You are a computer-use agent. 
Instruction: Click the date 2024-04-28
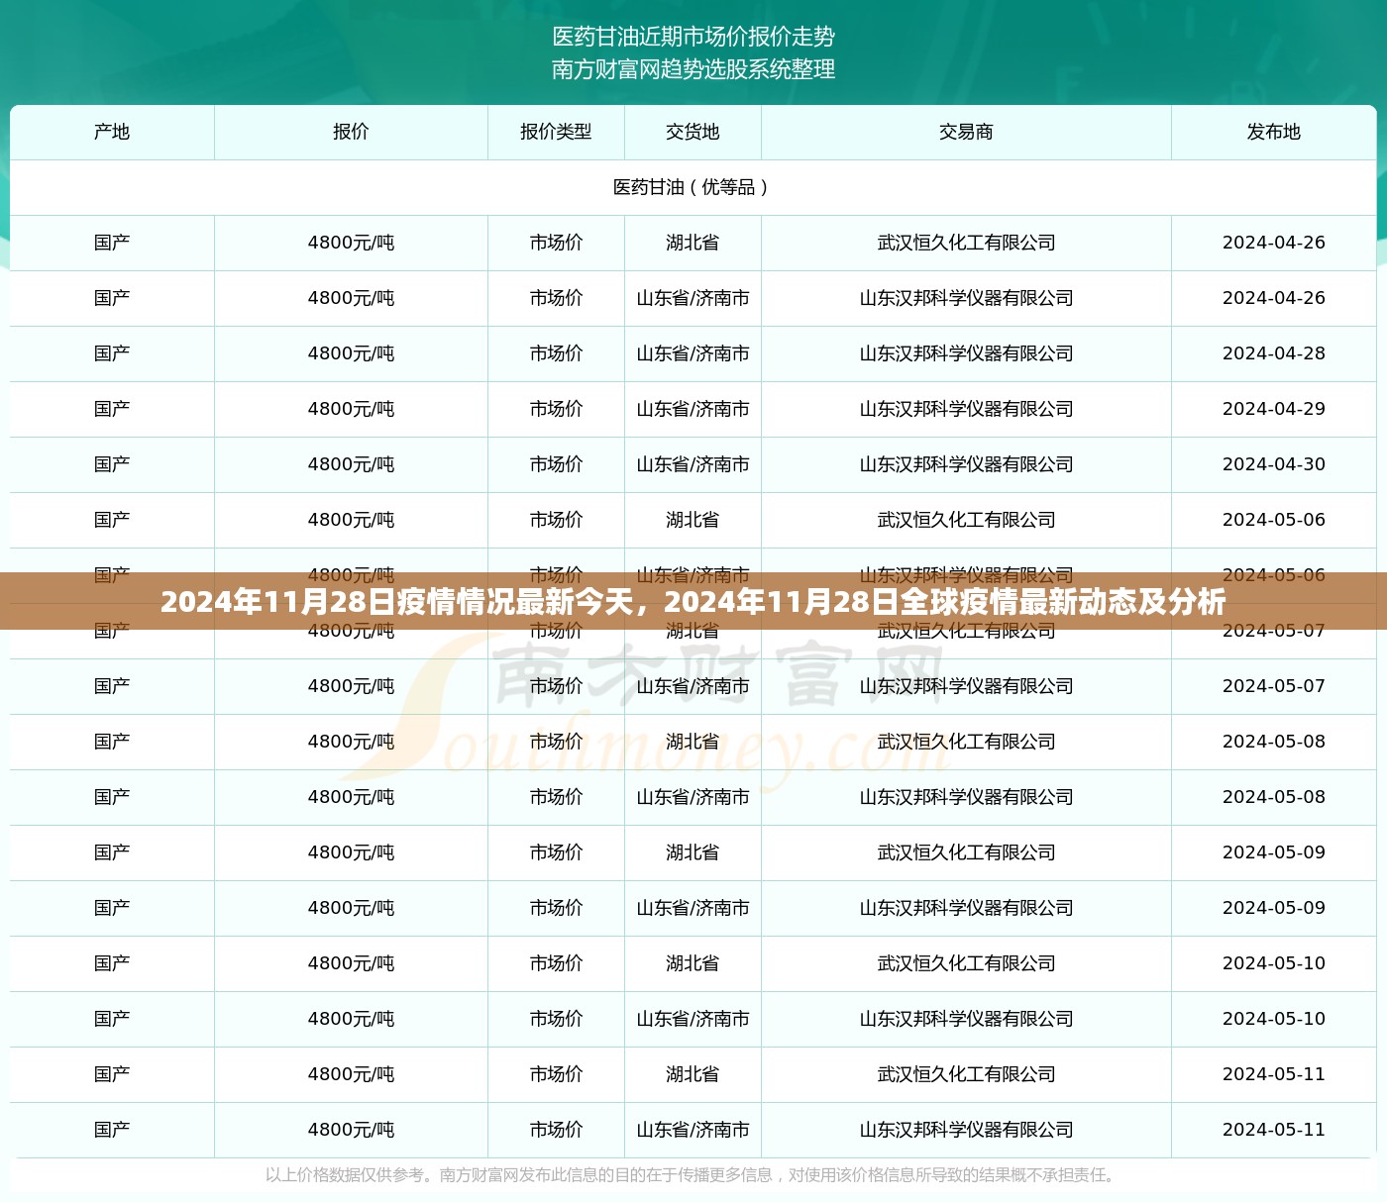(x=1274, y=353)
